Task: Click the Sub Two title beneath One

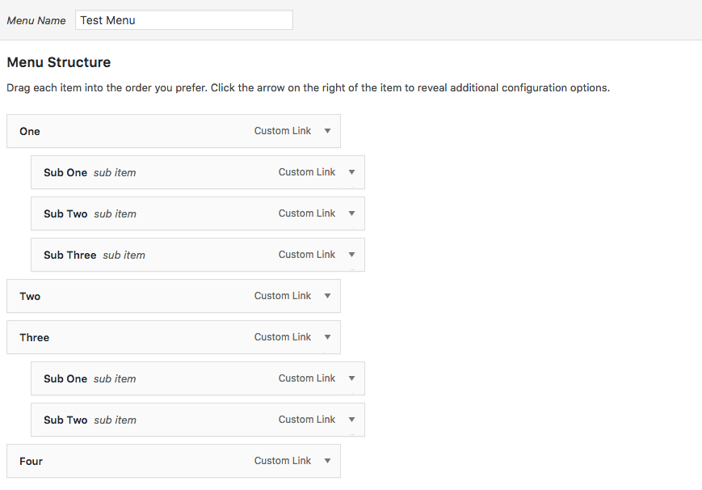Action: [x=65, y=214]
